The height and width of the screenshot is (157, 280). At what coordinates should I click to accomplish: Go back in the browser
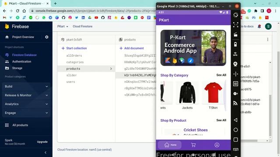4,11
